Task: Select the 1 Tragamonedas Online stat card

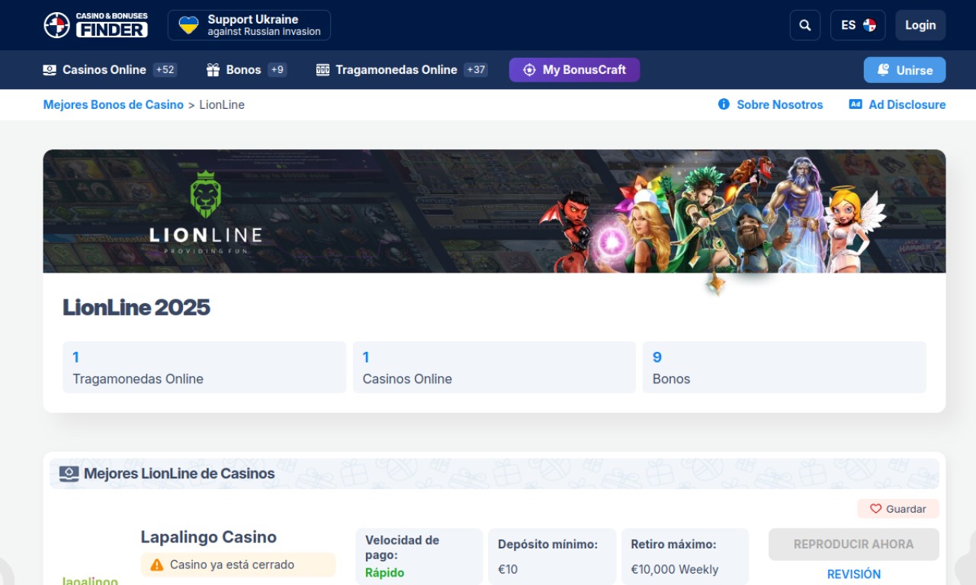Action: [204, 367]
